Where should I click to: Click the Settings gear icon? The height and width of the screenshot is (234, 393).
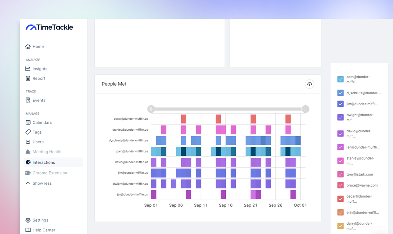(28, 220)
